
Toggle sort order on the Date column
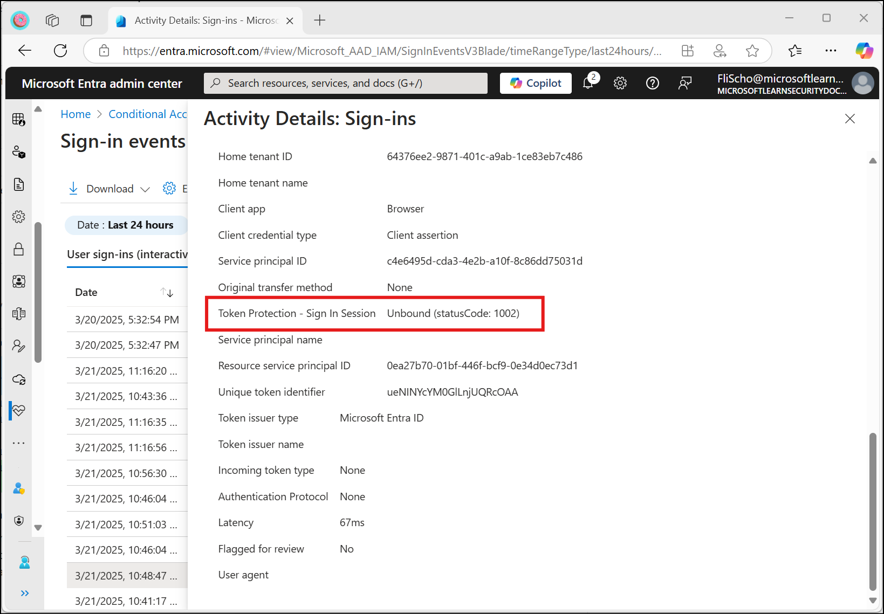click(x=167, y=292)
